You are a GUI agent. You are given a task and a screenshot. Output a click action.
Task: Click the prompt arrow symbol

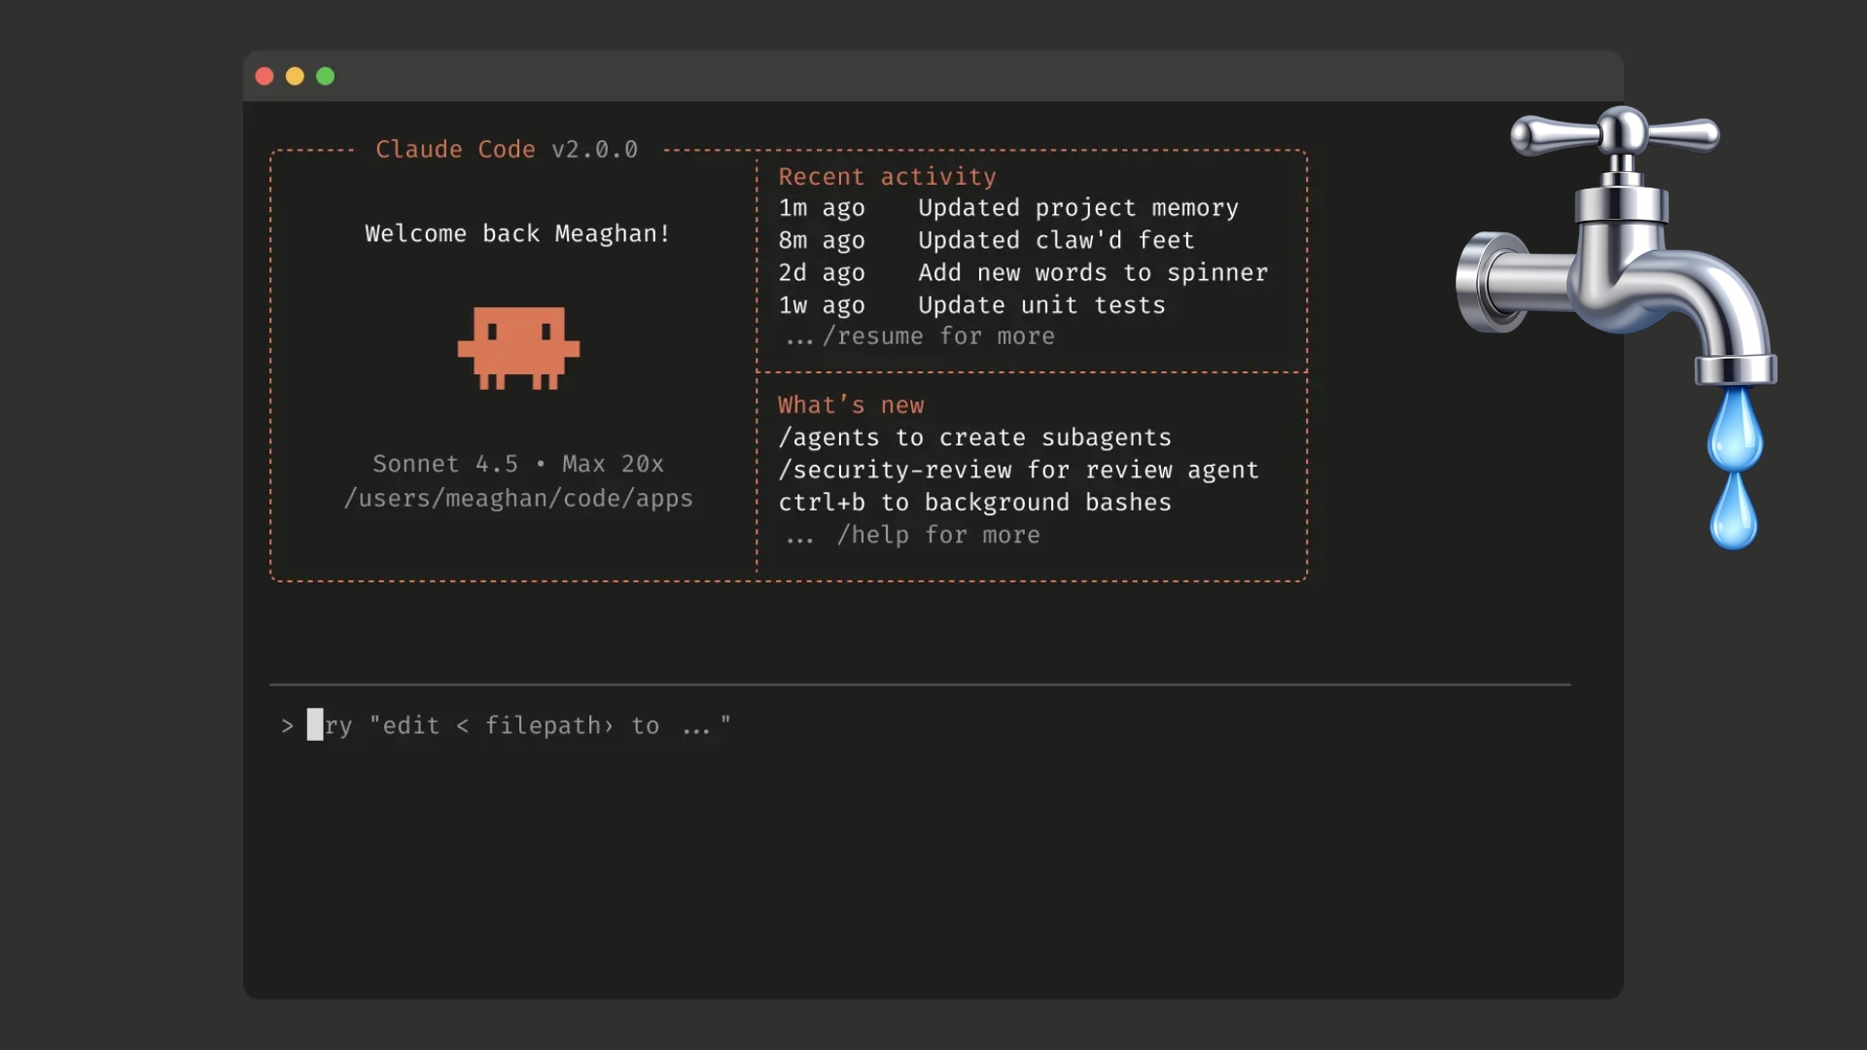[287, 726]
